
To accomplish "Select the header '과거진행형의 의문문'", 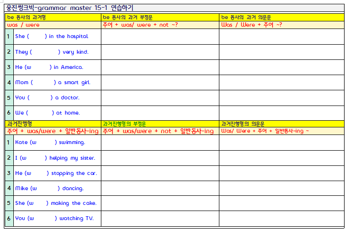I will tap(243, 124).
